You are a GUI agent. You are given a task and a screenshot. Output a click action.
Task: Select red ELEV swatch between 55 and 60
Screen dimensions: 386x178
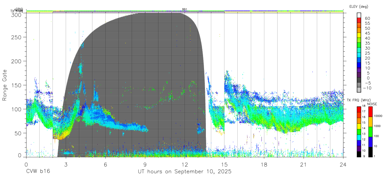click(359, 20)
